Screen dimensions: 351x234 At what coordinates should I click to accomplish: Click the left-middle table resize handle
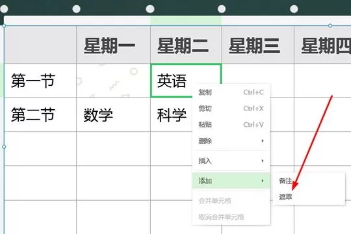tap(4, 147)
